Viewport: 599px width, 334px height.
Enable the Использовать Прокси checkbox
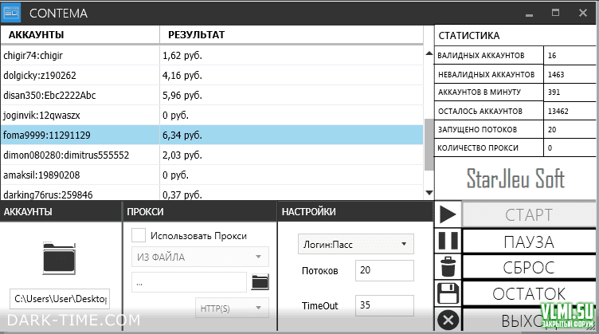(139, 235)
